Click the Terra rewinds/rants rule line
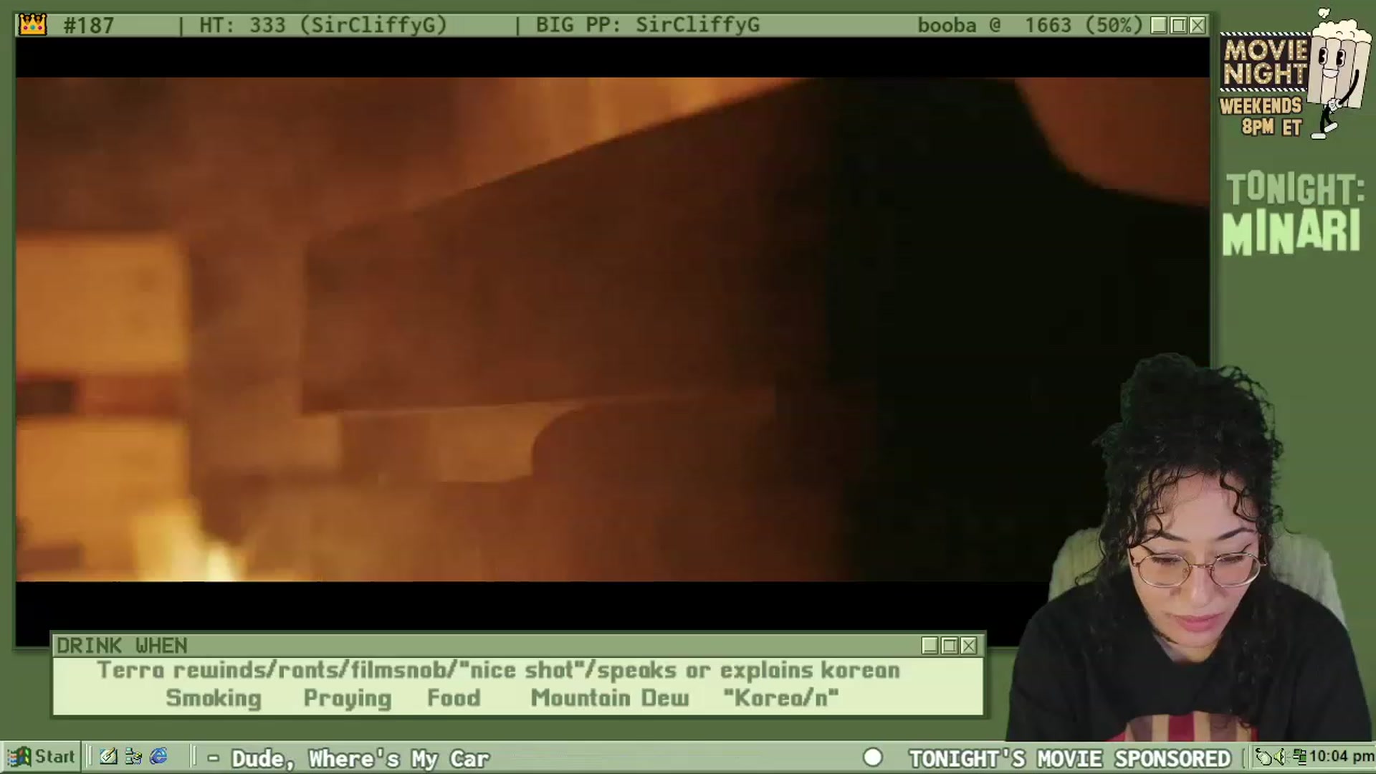 click(x=499, y=671)
